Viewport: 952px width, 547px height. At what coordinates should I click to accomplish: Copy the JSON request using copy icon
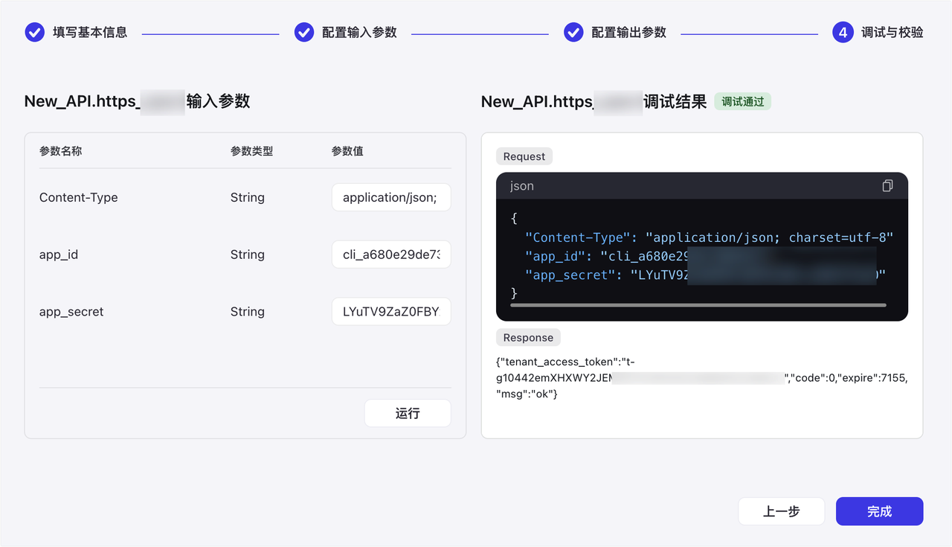pyautogui.click(x=887, y=186)
